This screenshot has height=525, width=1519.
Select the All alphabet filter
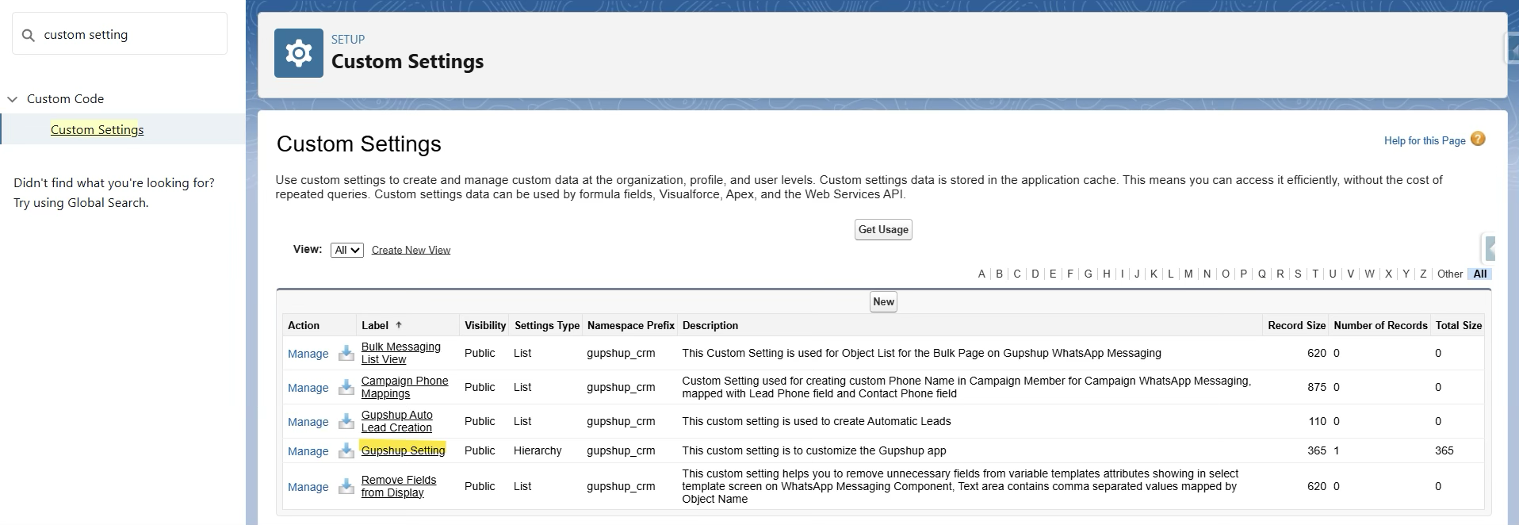point(1480,274)
